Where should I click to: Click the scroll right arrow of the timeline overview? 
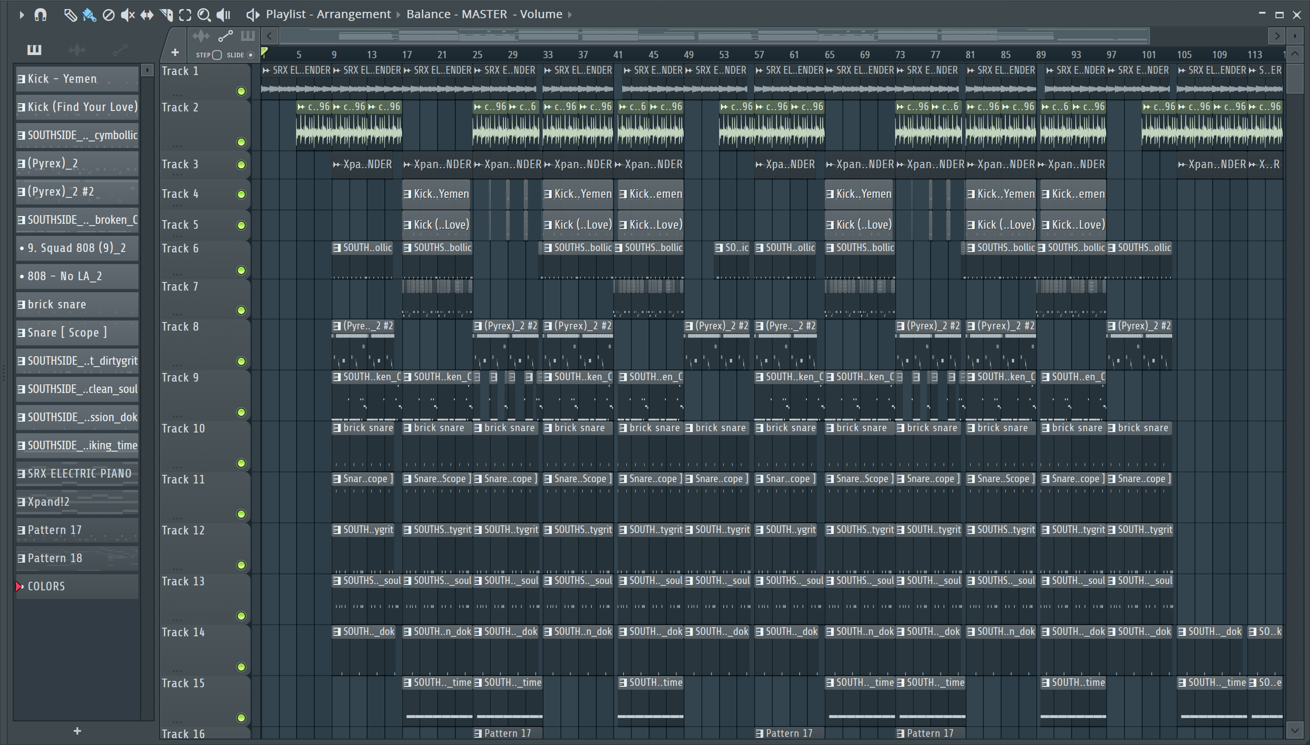click(1277, 36)
